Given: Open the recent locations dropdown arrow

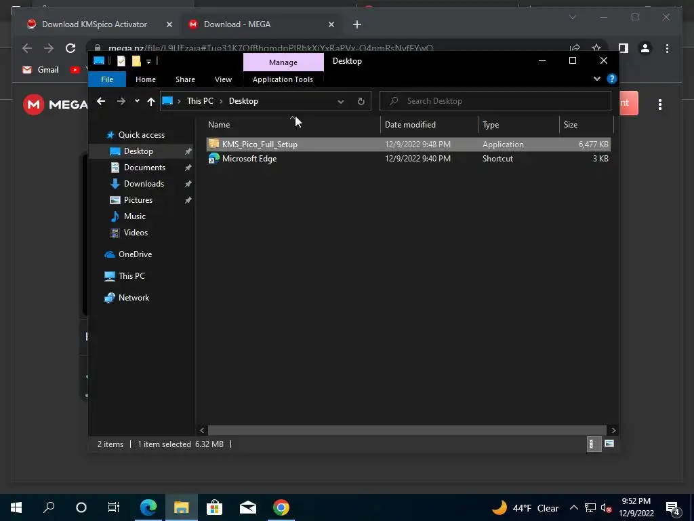Looking at the screenshot, I should [137, 102].
